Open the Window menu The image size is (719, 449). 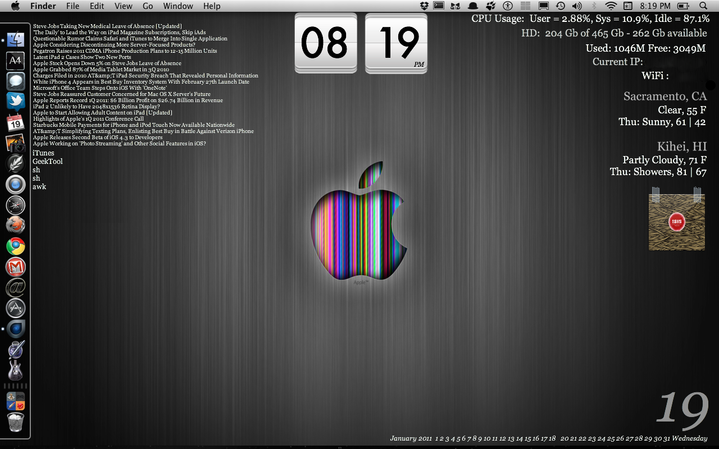178,6
